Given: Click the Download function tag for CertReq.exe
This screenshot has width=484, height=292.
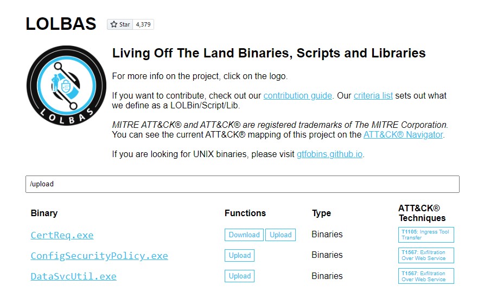Looking at the screenshot, I should click(x=244, y=235).
